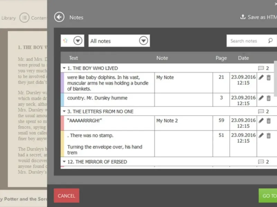The width and height of the screenshot is (277, 207).
Task: Edit the AAAAARRRGH note with pencil icon
Action: pyautogui.click(x=261, y=121)
